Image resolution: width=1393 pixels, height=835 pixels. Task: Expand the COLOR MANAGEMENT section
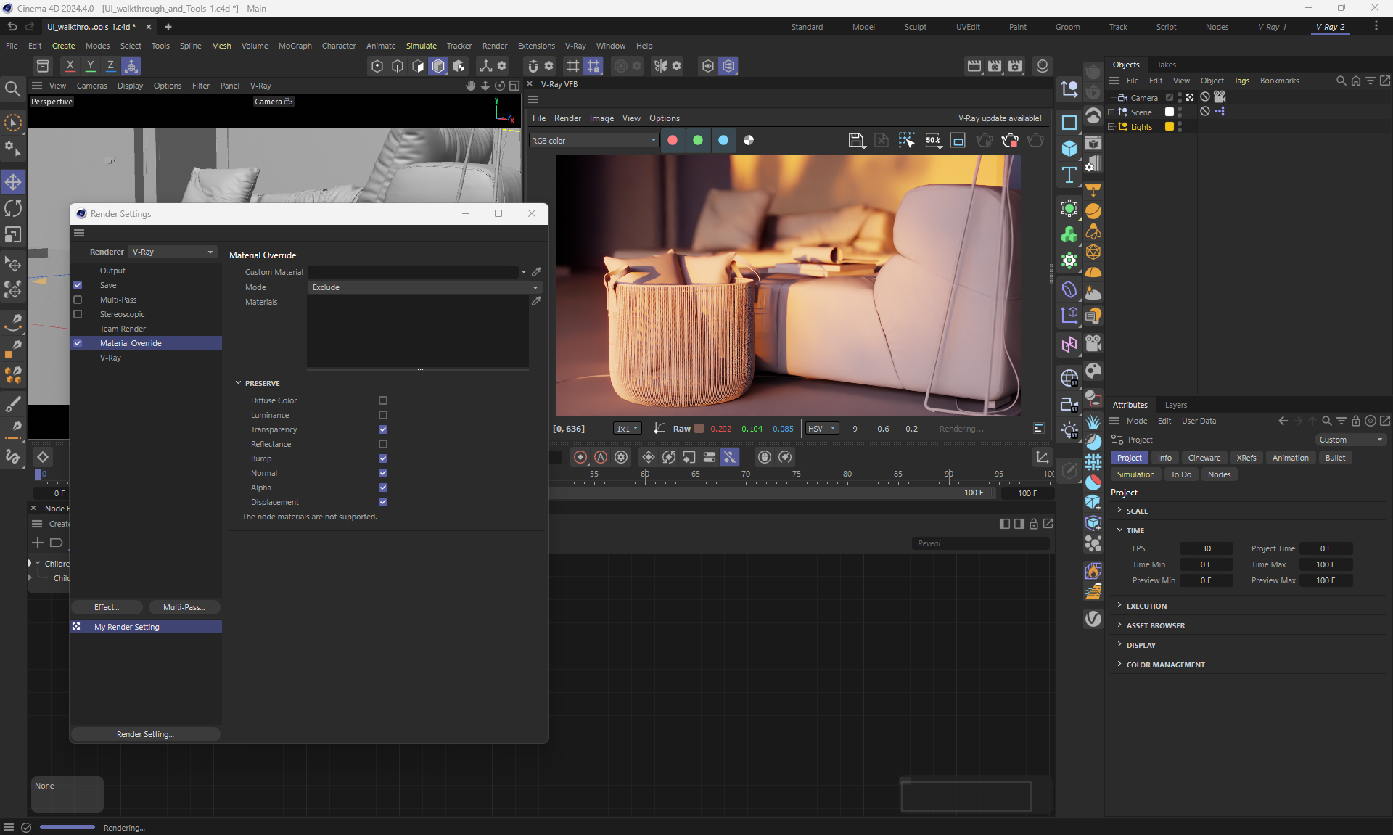coord(1164,665)
